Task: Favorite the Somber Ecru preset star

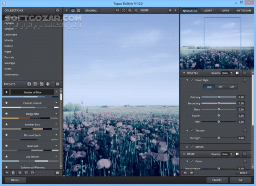Action: click(6, 125)
